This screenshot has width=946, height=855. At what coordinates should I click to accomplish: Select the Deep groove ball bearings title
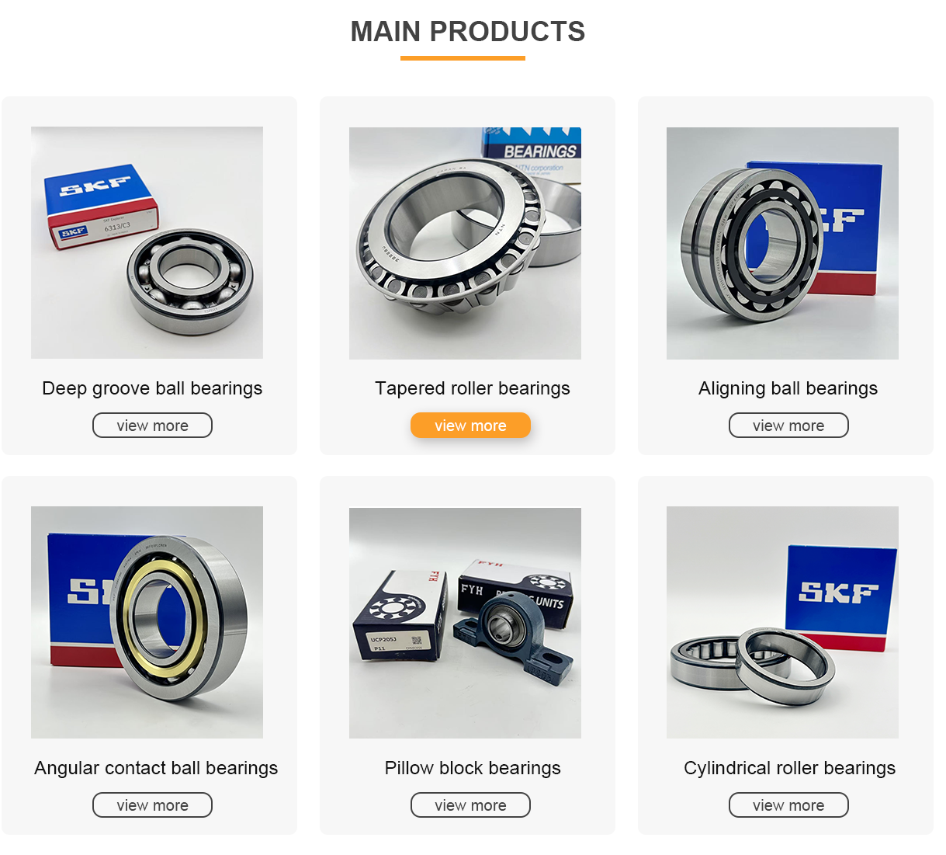coord(152,388)
